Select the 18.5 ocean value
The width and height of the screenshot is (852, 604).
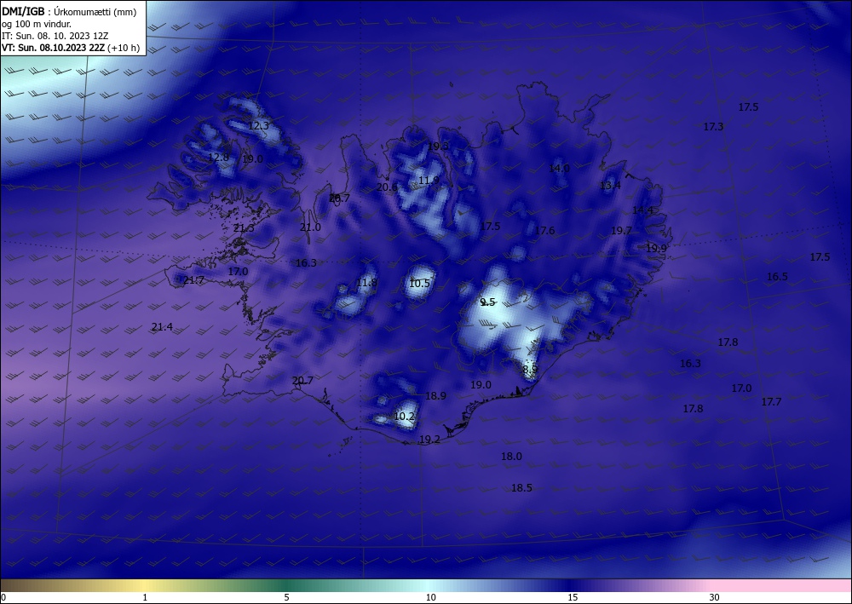tap(521, 488)
